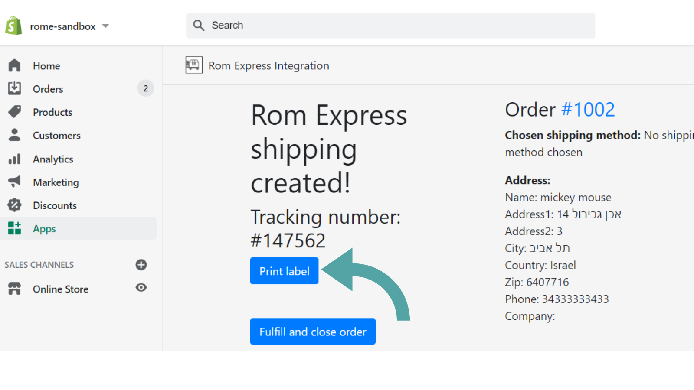
Task: Click the Rom Express Integration truck icon
Action: [194, 65]
